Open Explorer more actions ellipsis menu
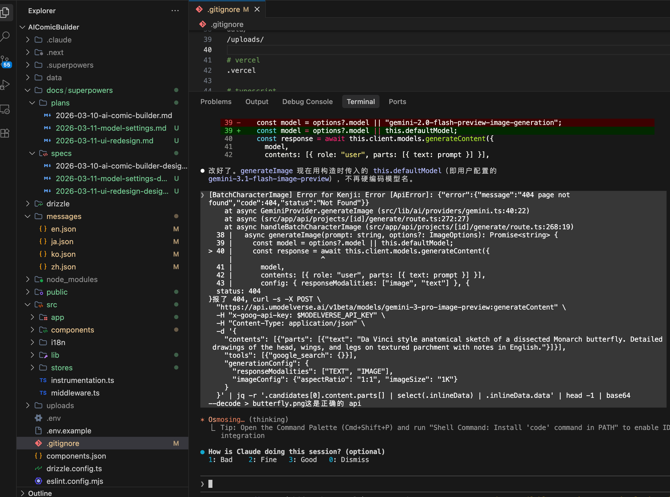Screen dimensions: 670x497 (175, 11)
